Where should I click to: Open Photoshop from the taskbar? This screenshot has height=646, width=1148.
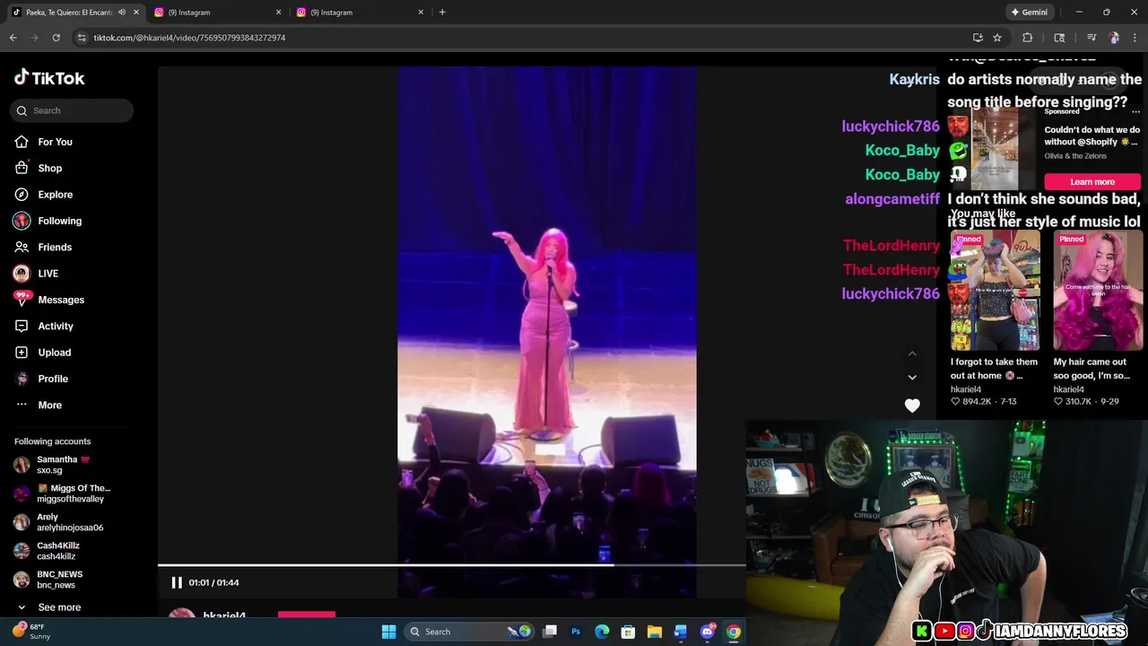pos(576,632)
